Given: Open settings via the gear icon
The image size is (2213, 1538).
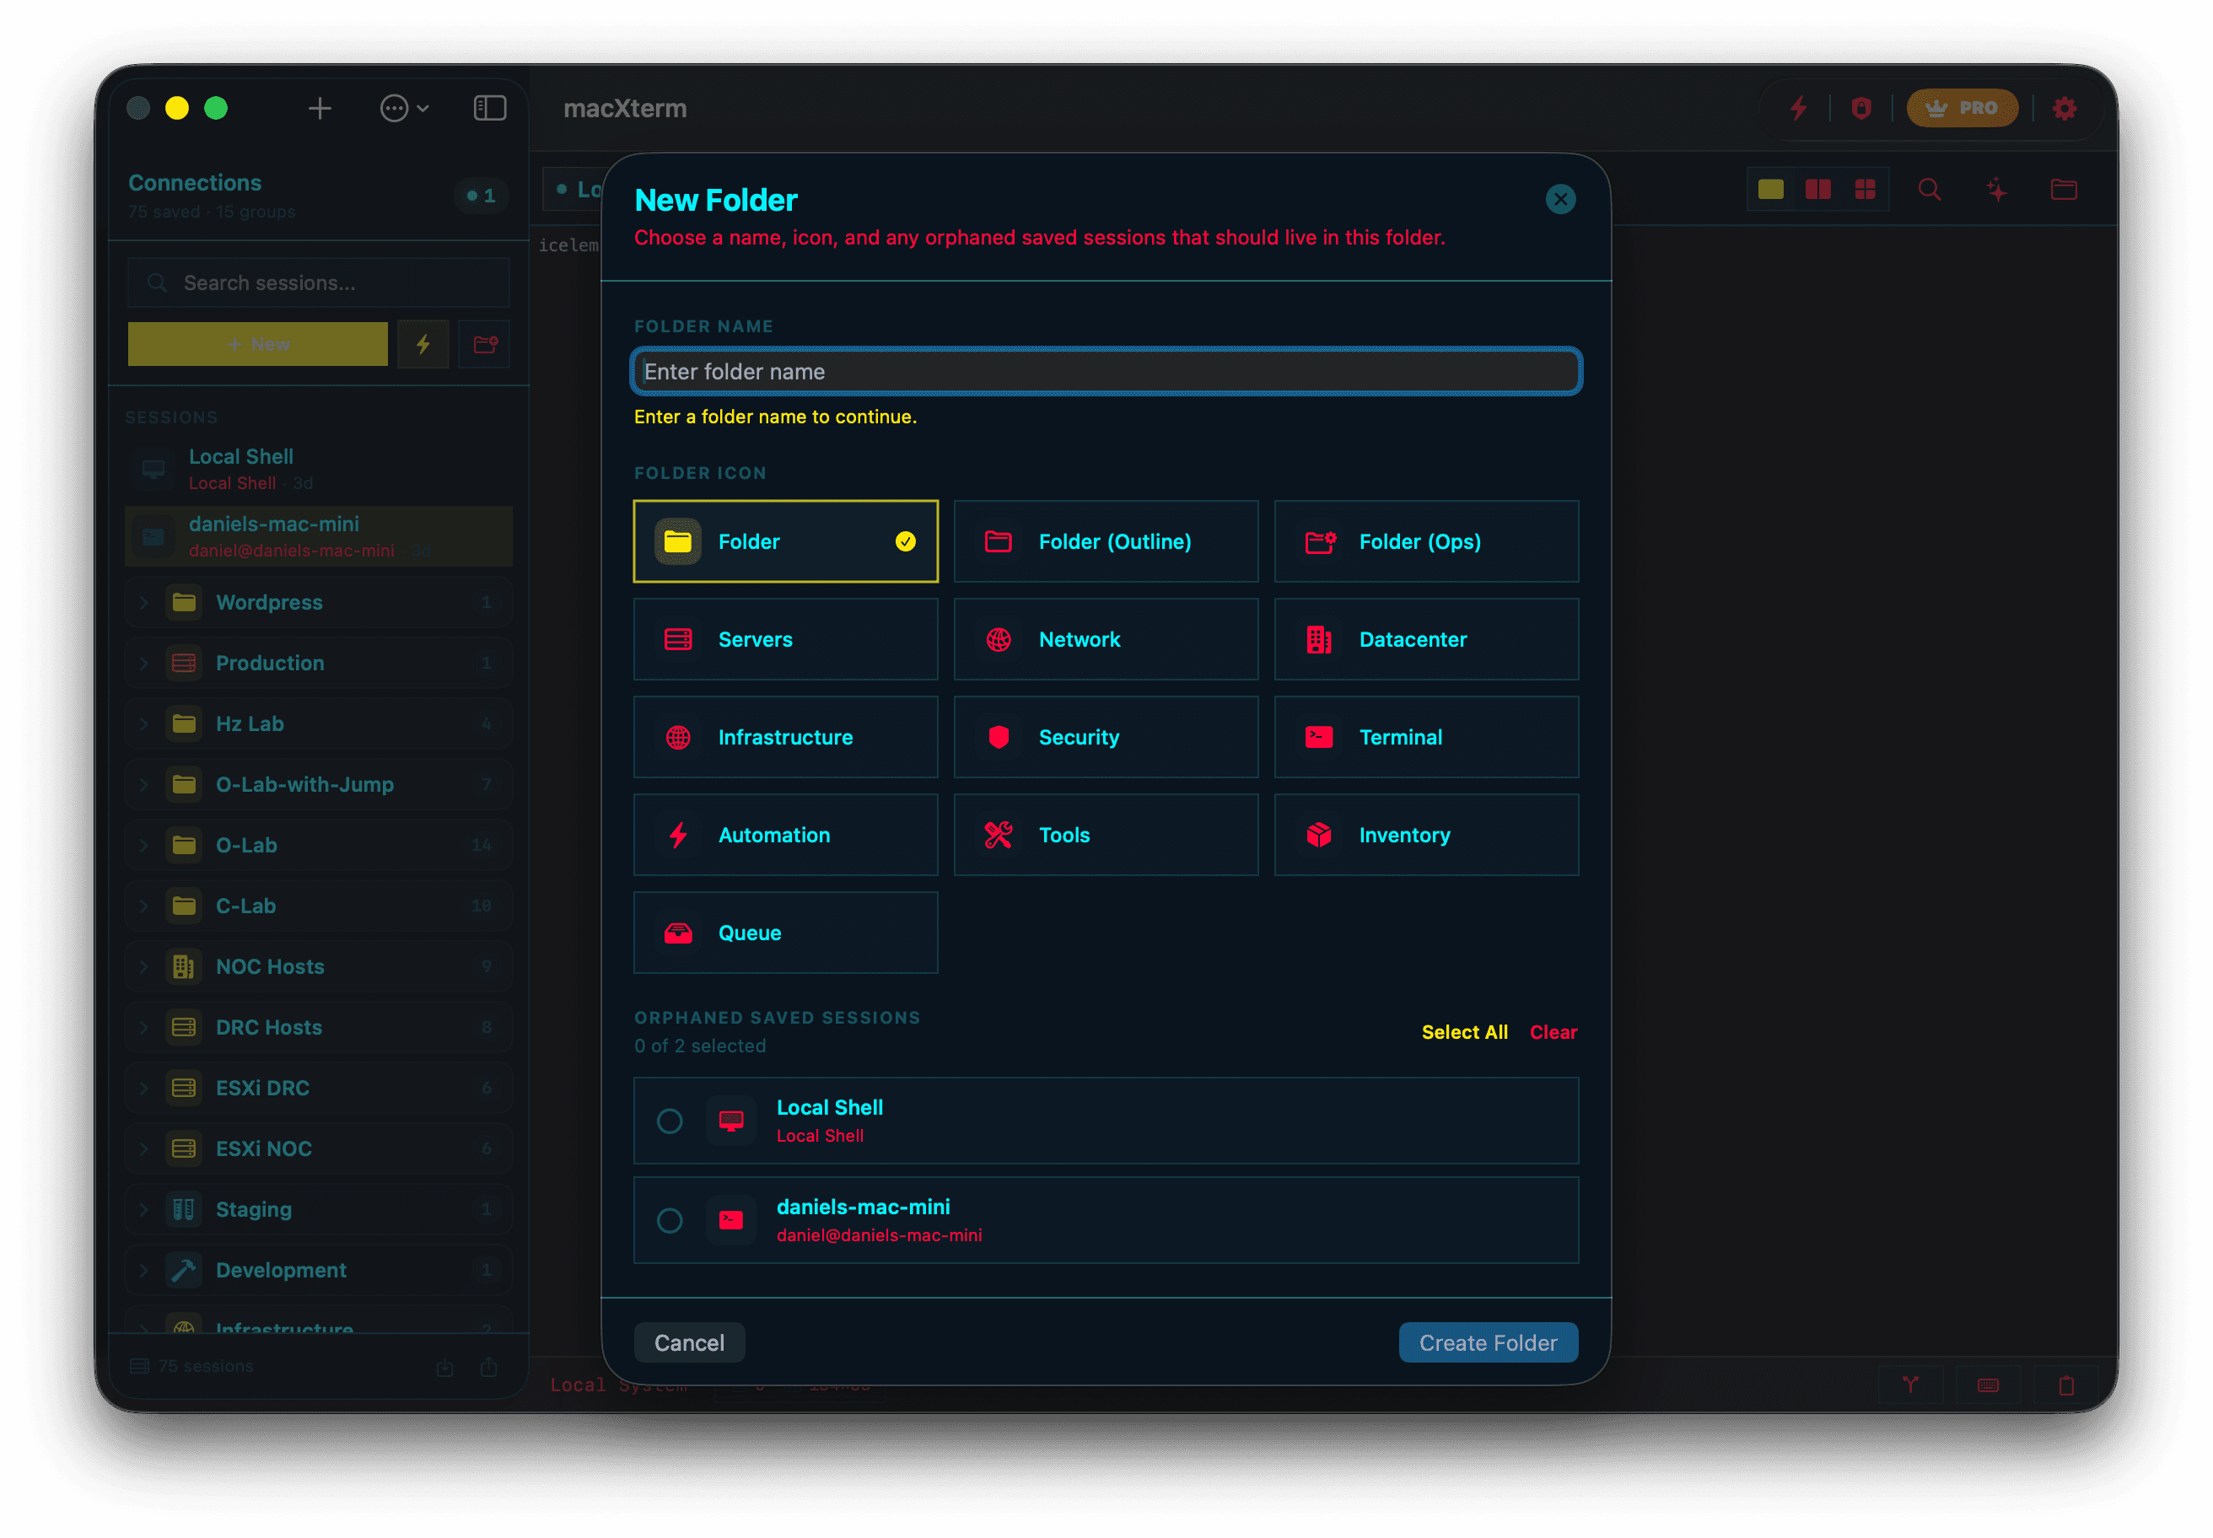Looking at the screenshot, I should point(2065,108).
